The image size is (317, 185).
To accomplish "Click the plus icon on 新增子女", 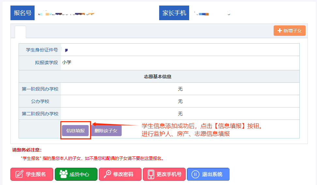I will pyautogui.click(x=279, y=31).
